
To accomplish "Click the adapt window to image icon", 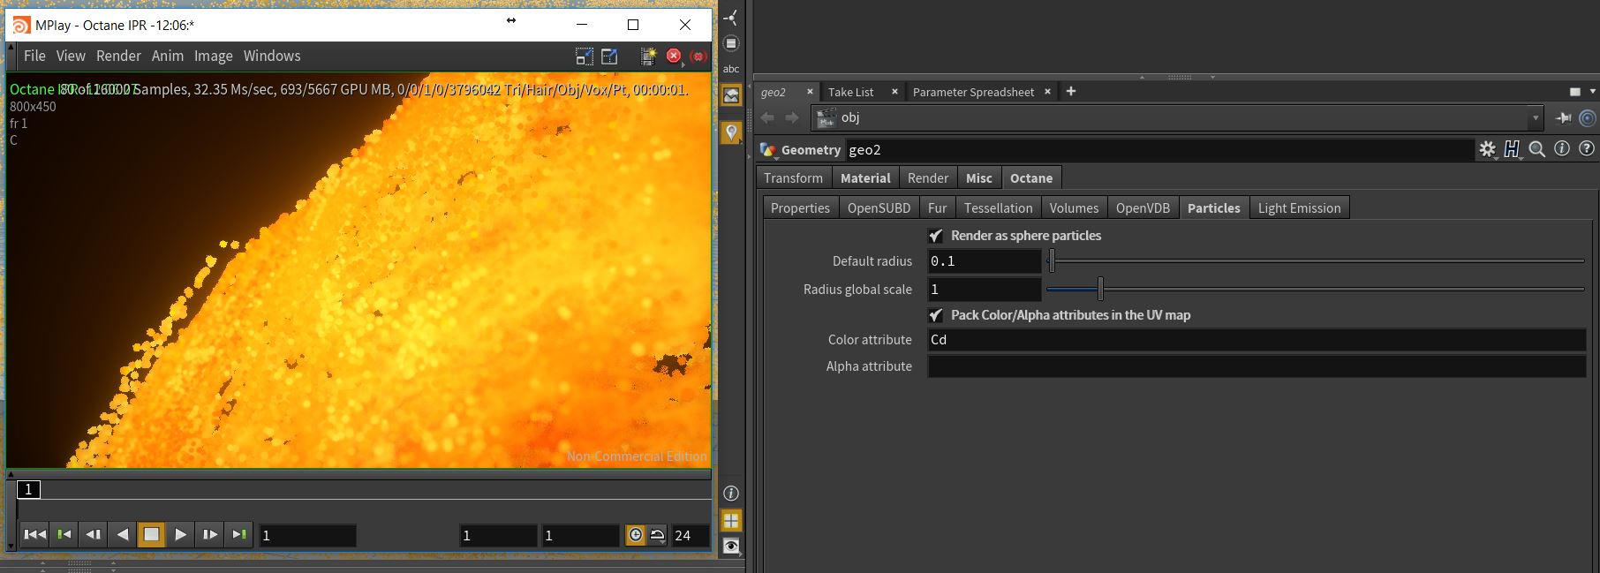I will (x=609, y=57).
